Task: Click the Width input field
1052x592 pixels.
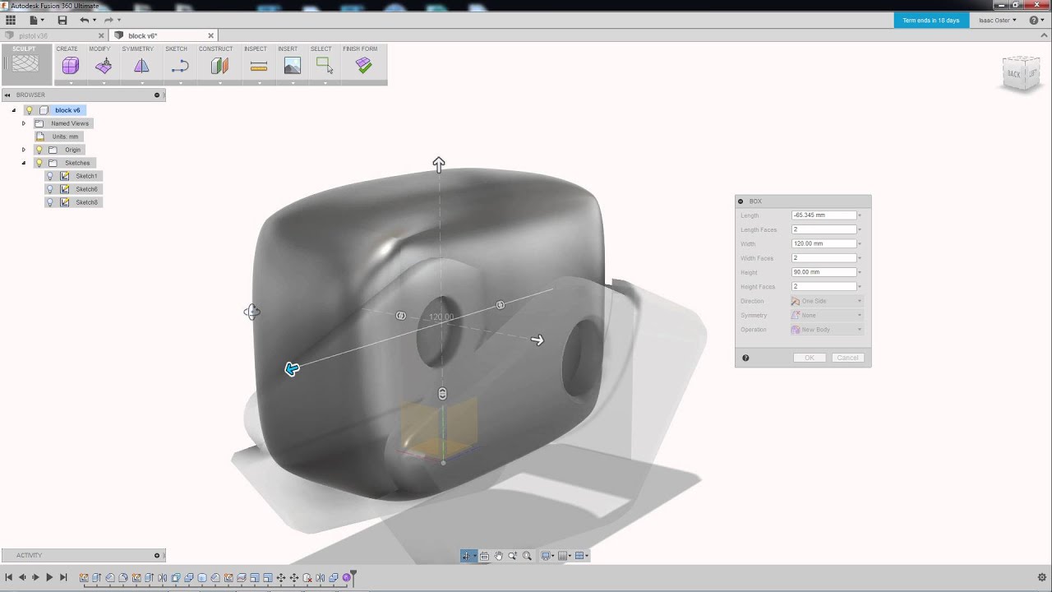Action: (824, 243)
